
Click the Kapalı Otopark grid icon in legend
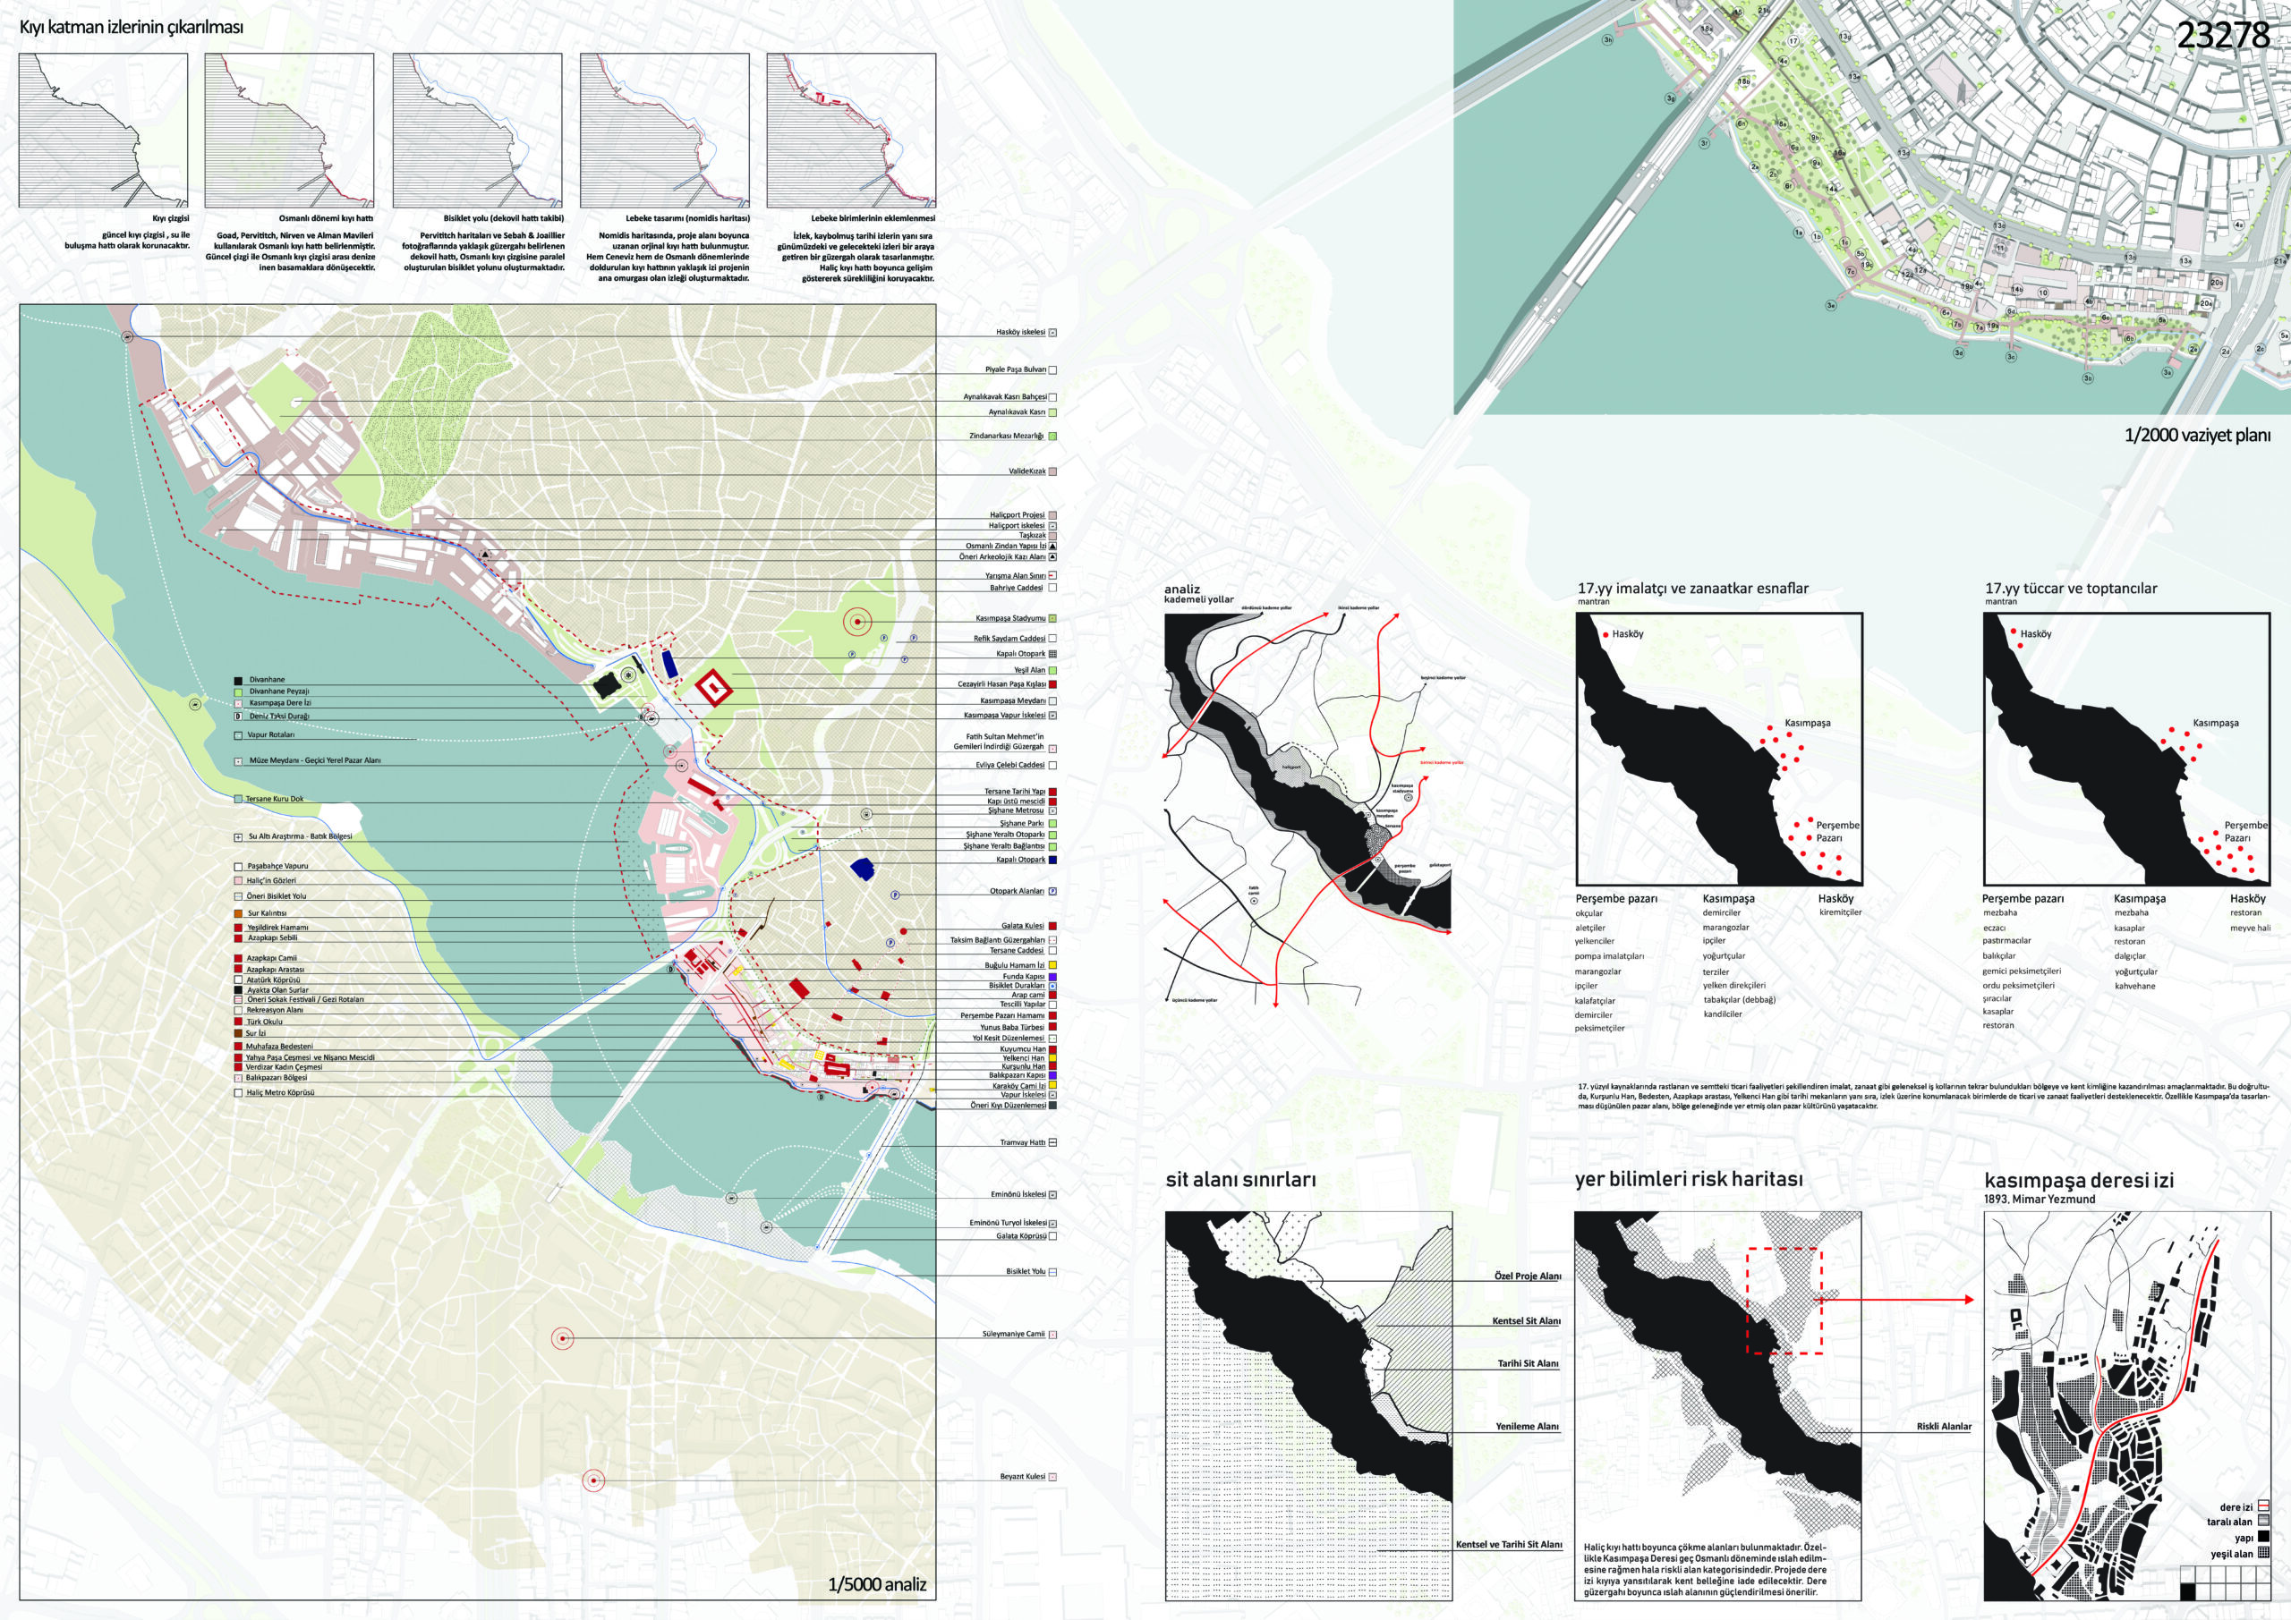pyautogui.click(x=1052, y=653)
